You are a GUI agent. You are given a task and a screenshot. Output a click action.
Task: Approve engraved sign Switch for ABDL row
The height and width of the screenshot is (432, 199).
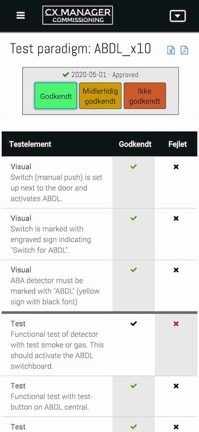pos(134,218)
